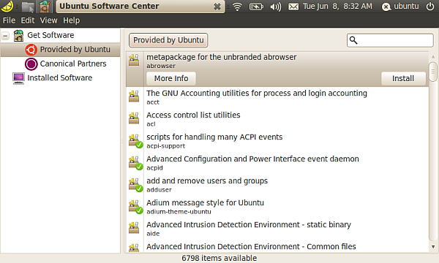439x263 pixels.
Task: Select 'Adium message style for Ubuntu' row
Action: pyautogui.click(x=277, y=207)
